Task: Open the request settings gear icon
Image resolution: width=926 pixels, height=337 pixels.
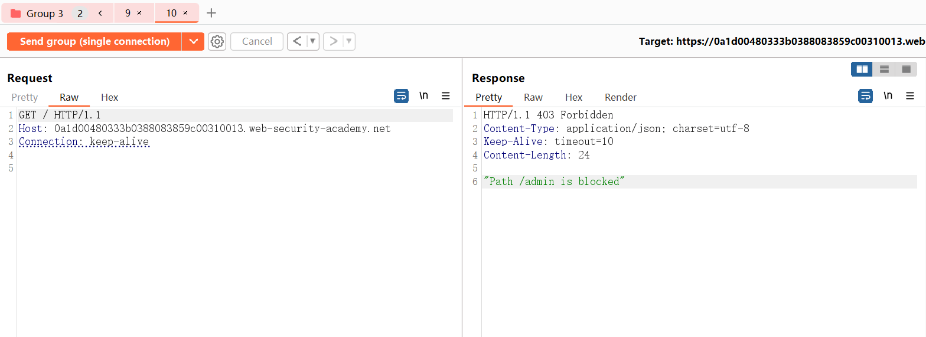Action: click(217, 41)
